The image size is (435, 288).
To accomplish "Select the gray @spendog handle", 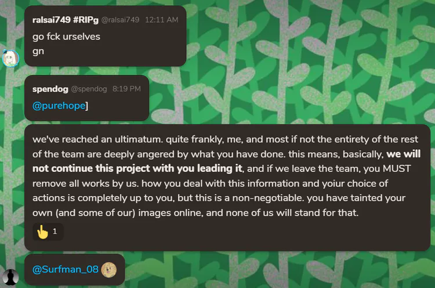I will coord(89,89).
